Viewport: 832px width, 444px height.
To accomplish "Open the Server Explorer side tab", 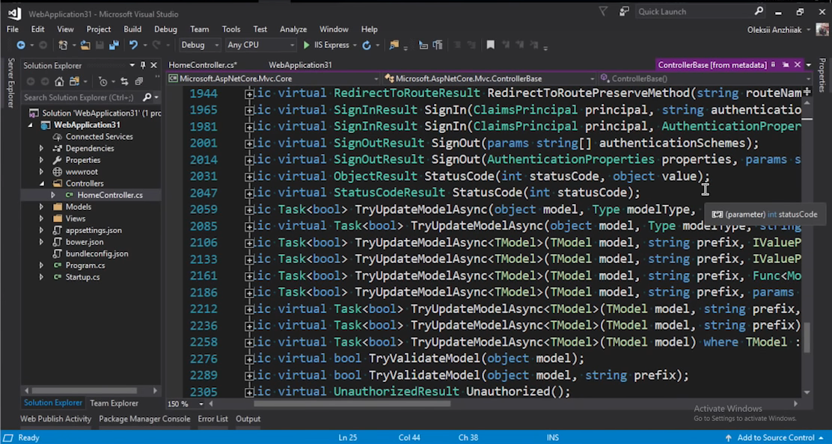I will click(x=10, y=83).
